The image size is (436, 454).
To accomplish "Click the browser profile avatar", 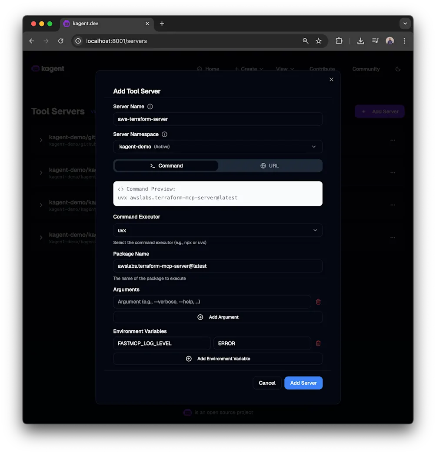I will point(389,40).
